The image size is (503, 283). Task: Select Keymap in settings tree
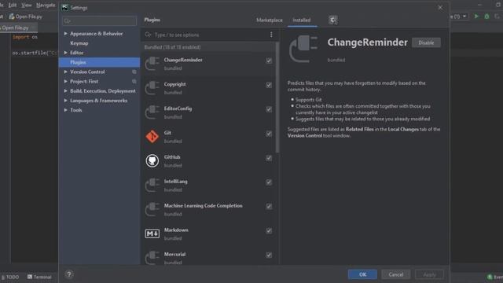point(79,43)
